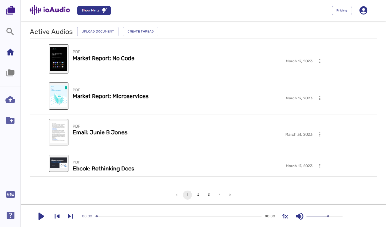Click the Create Thread button

tap(141, 32)
